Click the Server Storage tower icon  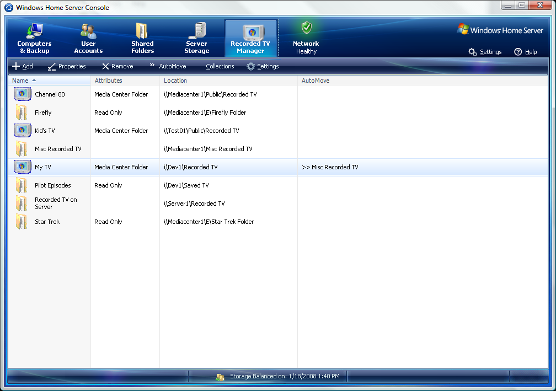(x=197, y=30)
